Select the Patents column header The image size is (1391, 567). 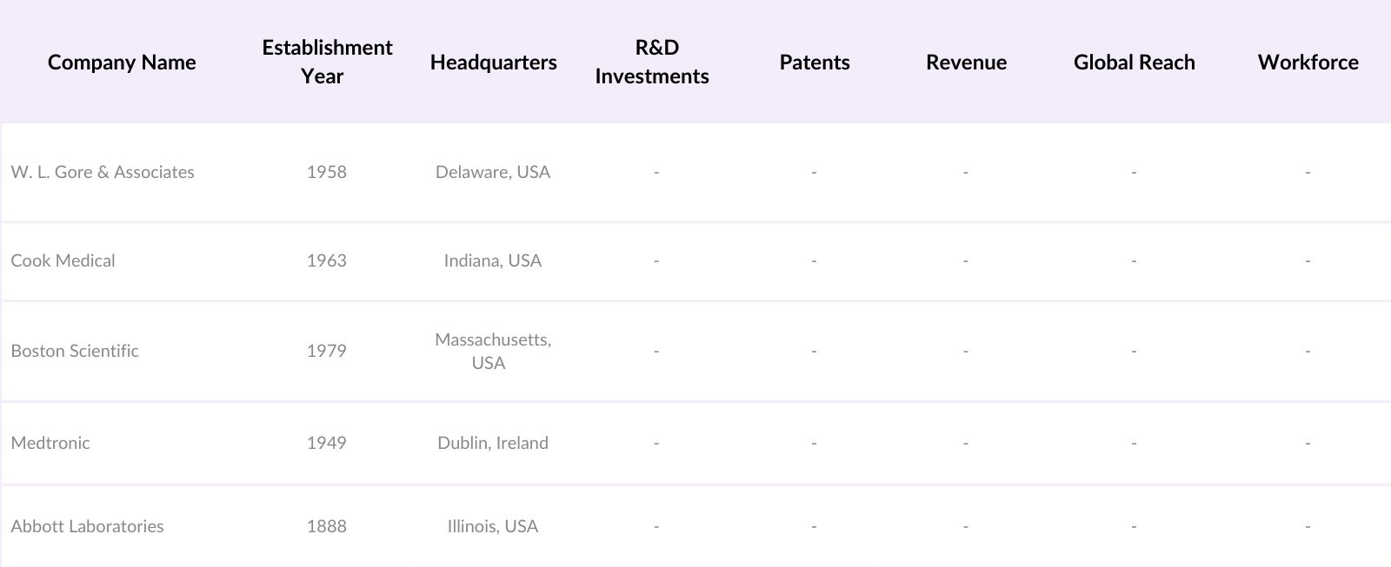[815, 63]
